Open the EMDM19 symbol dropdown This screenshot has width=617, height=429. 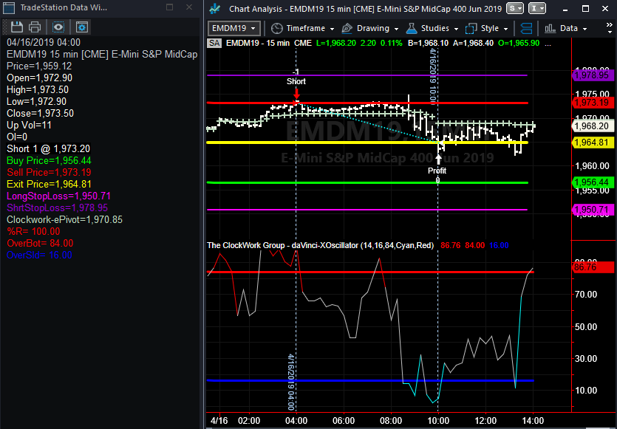(234, 27)
